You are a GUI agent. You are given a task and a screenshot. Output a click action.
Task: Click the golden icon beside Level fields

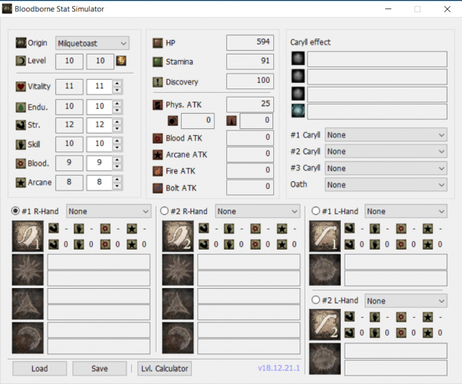tap(121, 61)
